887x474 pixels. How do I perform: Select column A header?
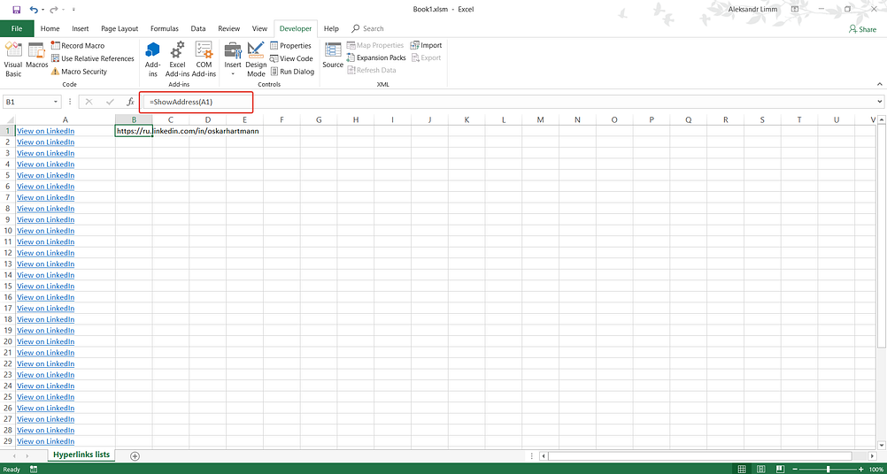(x=65, y=119)
